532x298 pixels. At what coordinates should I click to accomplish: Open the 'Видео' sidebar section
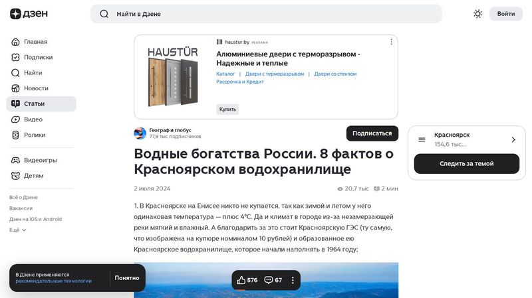click(x=33, y=119)
